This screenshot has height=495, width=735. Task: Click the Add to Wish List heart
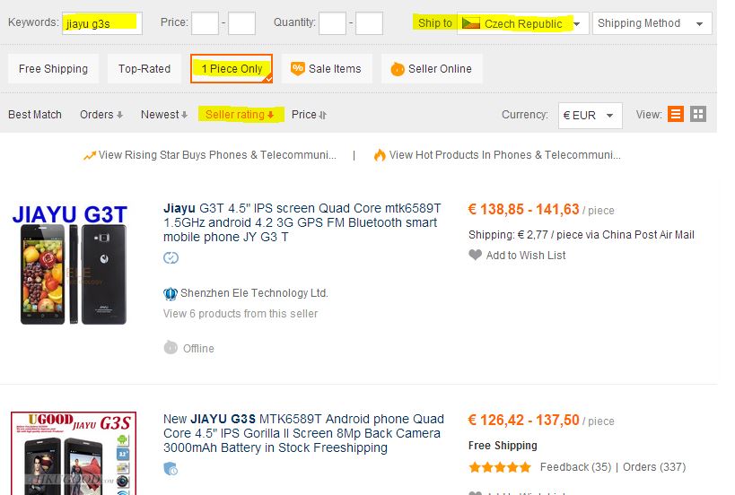pos(476,256)
